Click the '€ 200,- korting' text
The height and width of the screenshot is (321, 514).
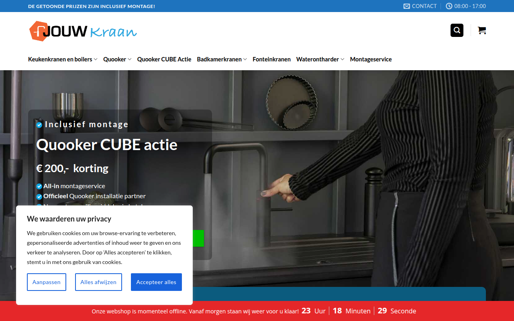72,168
